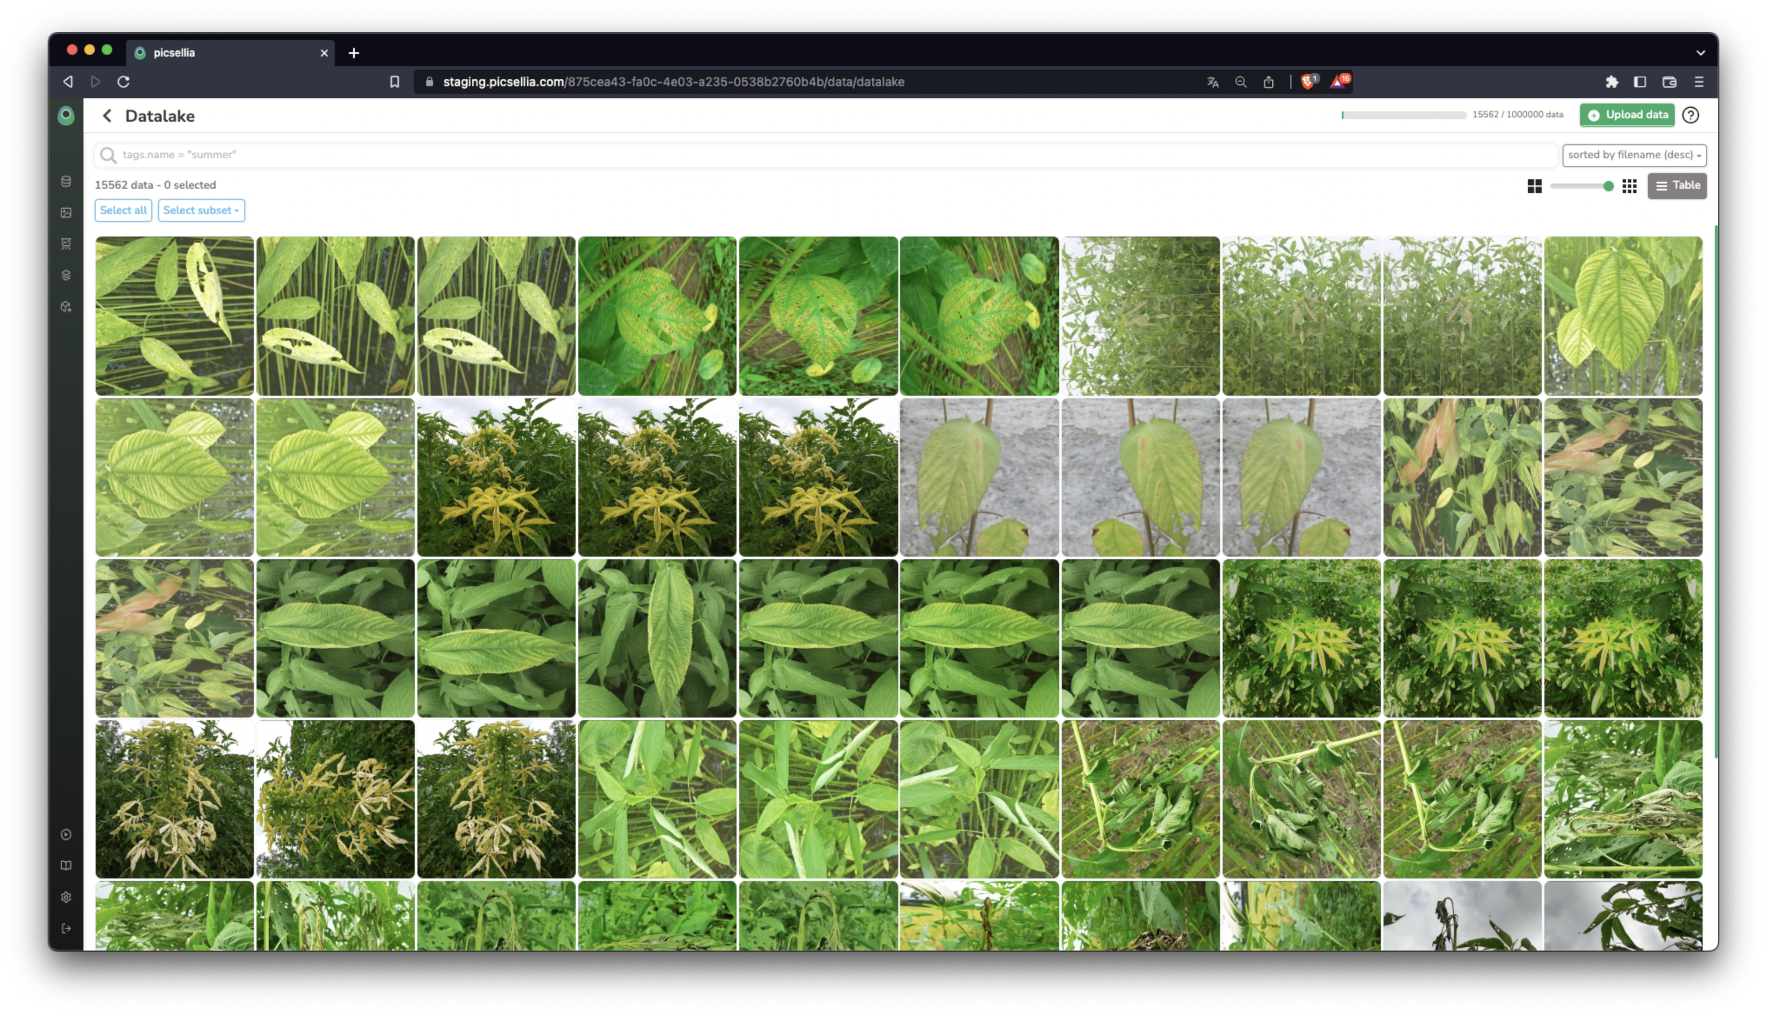Expand the Select subset dropdown
The height and width of the screenshot is (1015, 1767).
click(x=201, y=210)
